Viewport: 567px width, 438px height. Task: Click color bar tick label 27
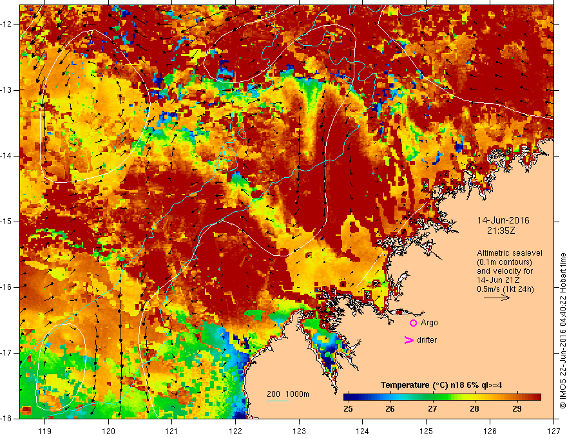coord(432,409)
